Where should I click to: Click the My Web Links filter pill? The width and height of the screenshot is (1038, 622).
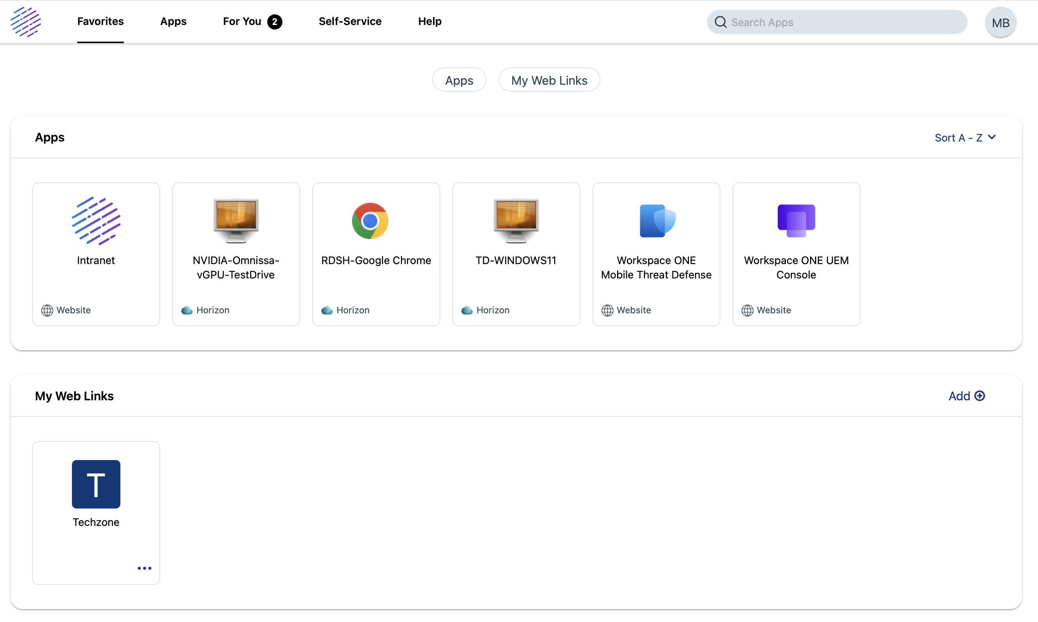(x=549, y=80)
